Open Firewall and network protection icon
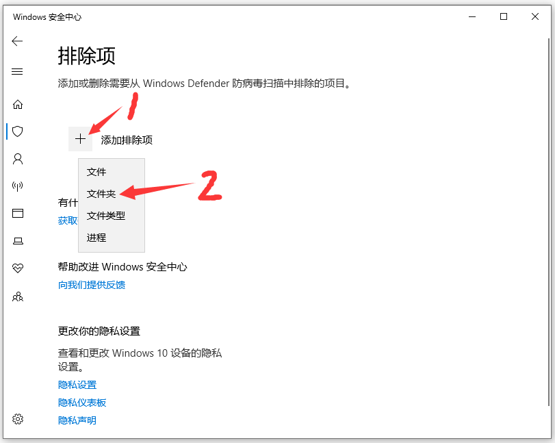This screenshot has width=555, height=443. (x=18, y=186)
